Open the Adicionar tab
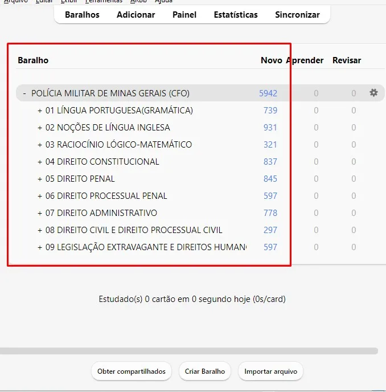386x392 pixels. click(x=135, y=15)
